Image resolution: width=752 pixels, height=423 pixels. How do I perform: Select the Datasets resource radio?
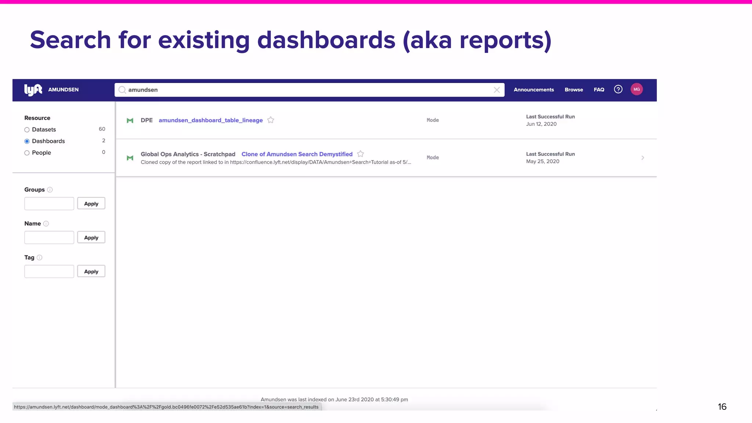click(x=27, y=130)
